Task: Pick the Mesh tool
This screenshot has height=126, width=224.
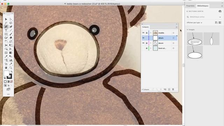Action: (6, 53)
